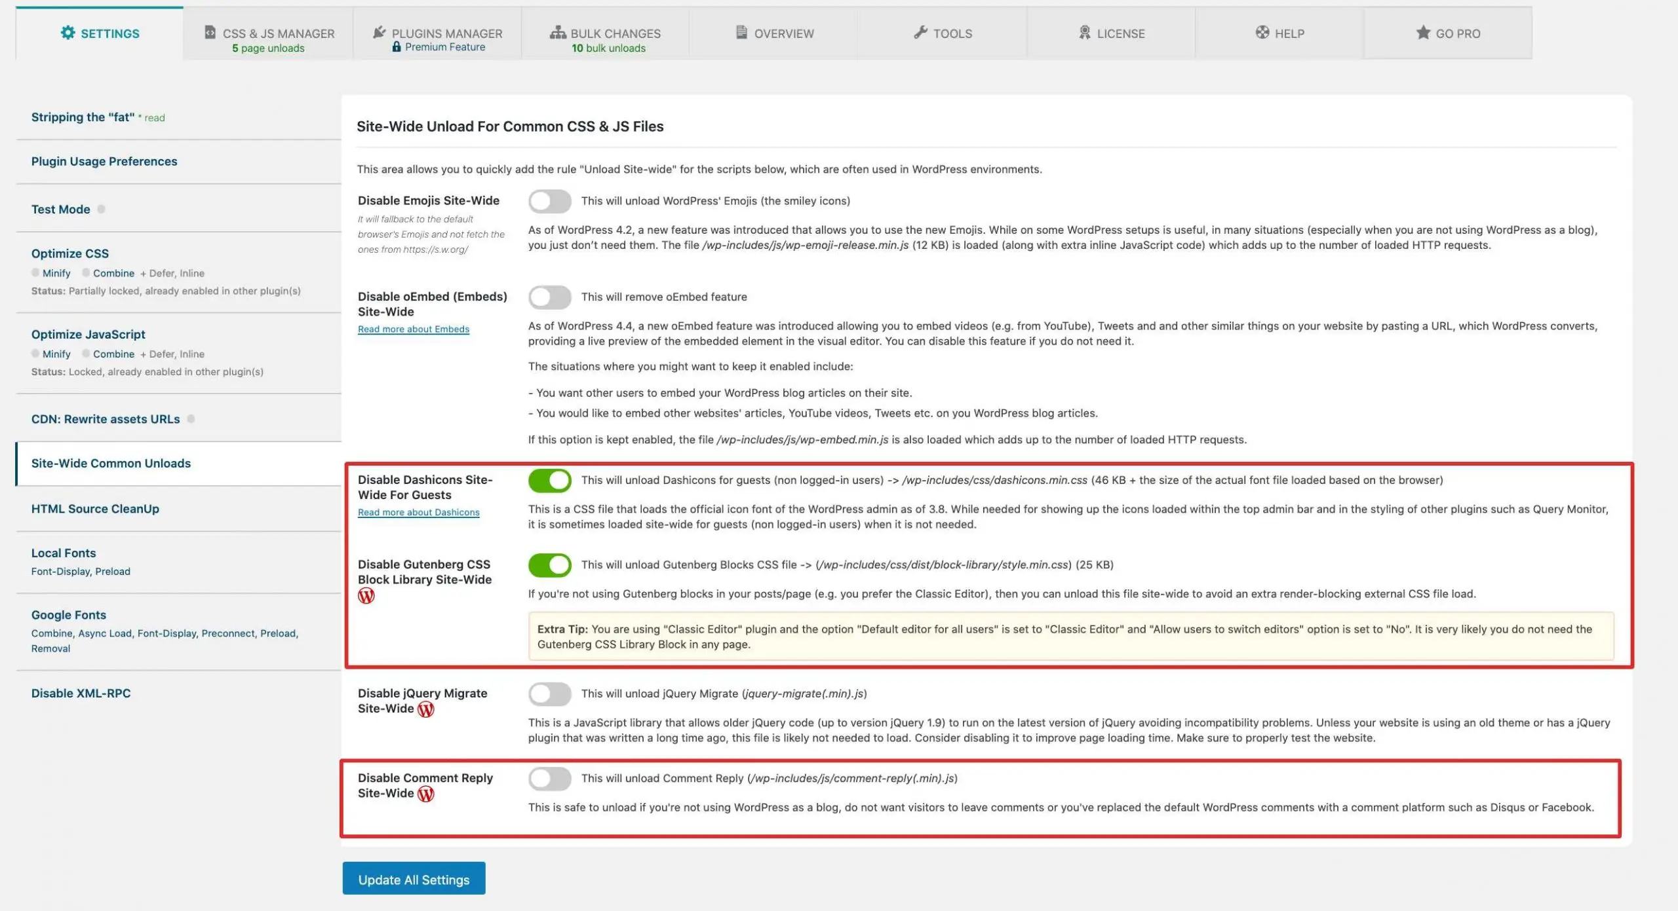Click the lifebuoy icon on the Help tab

tap(1262, 32)
